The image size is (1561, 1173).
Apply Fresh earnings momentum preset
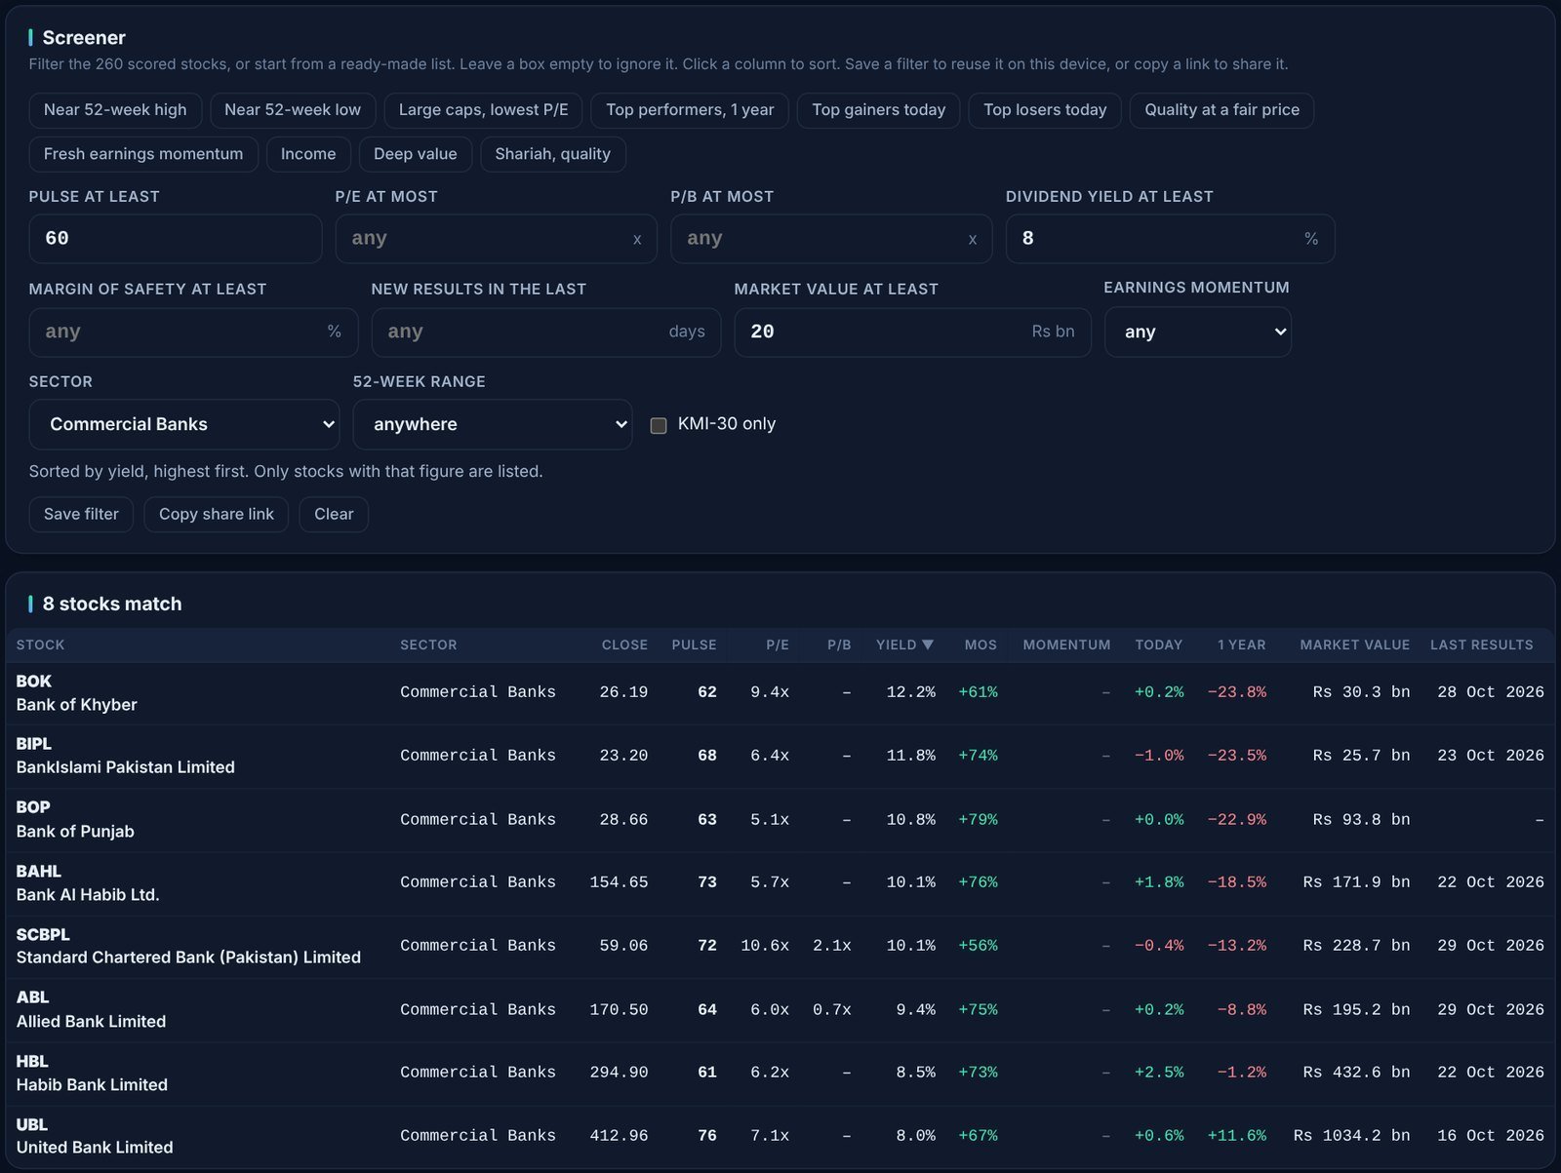pos(143,154)
